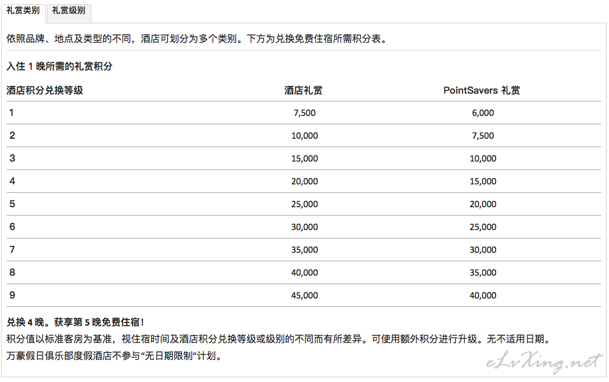The image size is (609, 382).
Task: Click category level 4 cell
Action: pos(12,181)
